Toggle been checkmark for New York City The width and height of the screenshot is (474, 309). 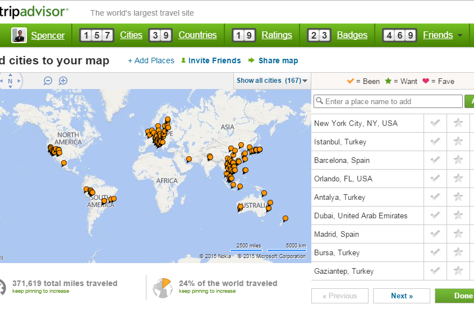435,123
